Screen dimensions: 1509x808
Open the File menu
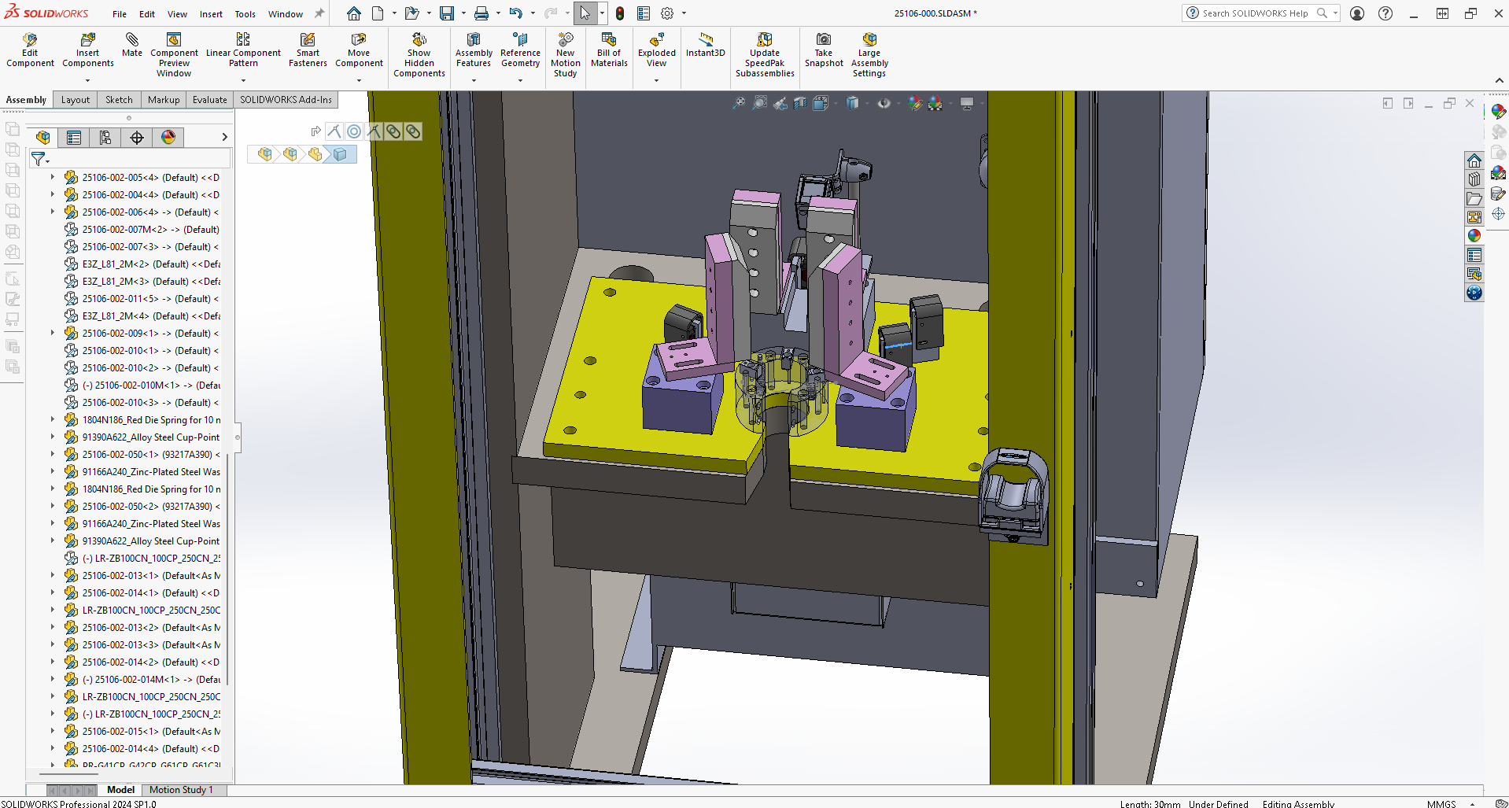tap(120, 14)
